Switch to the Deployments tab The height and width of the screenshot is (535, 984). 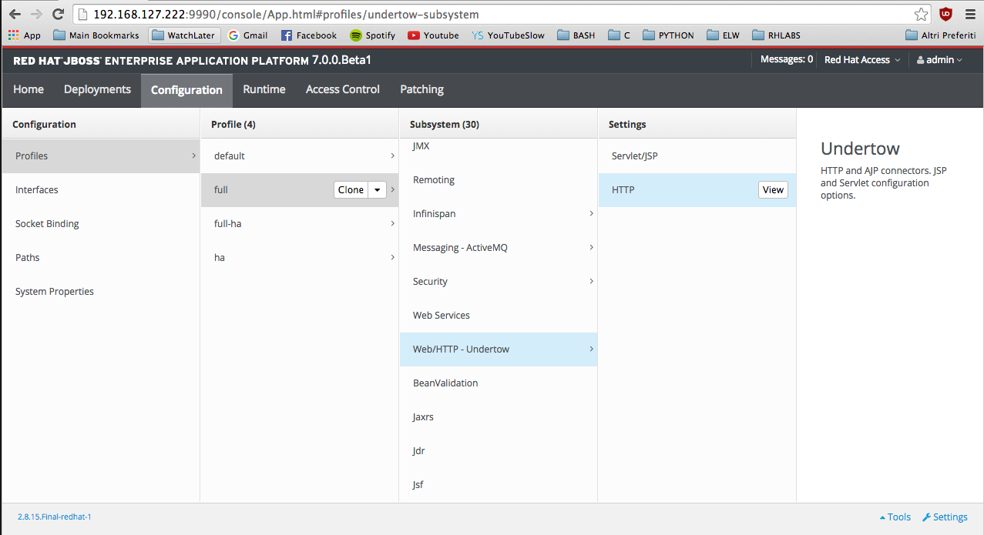(x=97, y=89)
